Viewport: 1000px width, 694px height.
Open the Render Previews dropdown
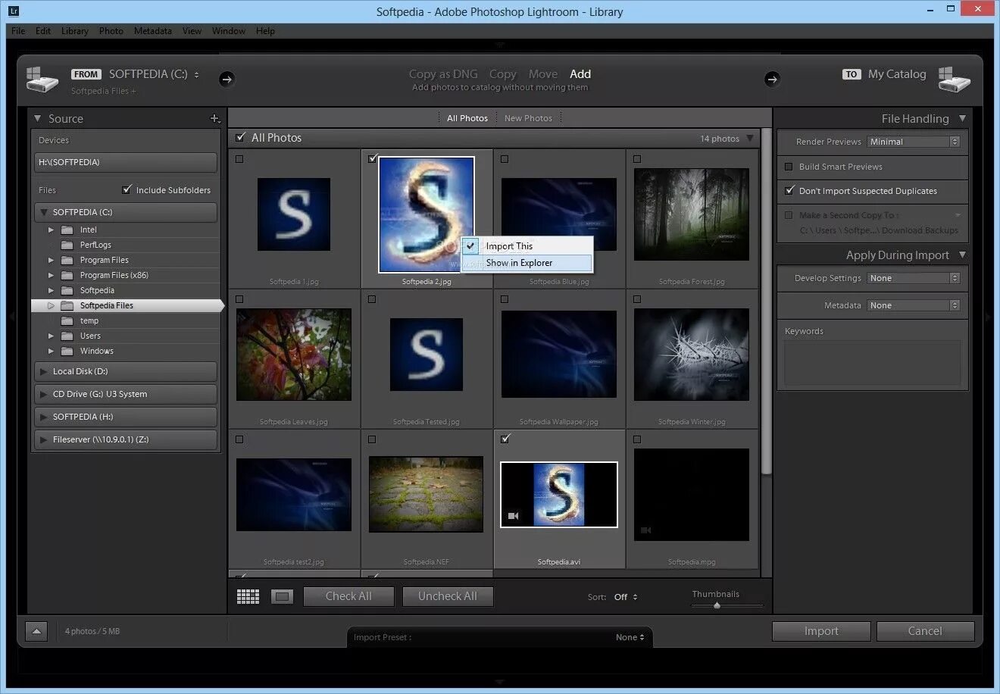[914, 142]
